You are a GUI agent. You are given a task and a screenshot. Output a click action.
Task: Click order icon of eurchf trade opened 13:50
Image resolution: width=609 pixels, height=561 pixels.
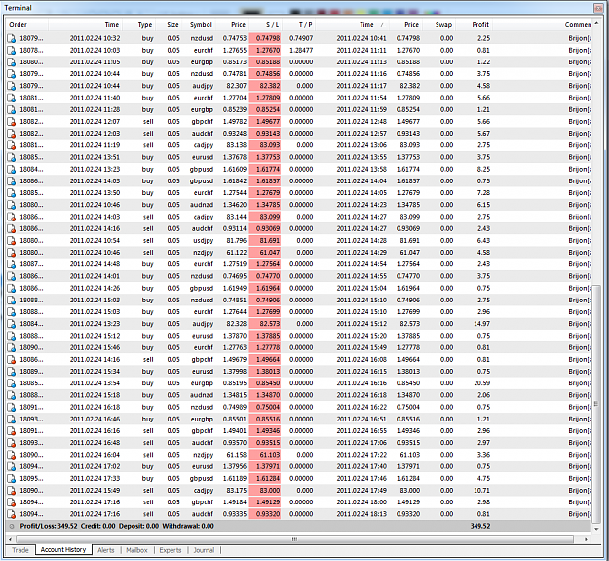(12, 193)
